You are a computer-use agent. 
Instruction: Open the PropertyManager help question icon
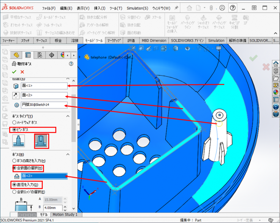(71, 64)
